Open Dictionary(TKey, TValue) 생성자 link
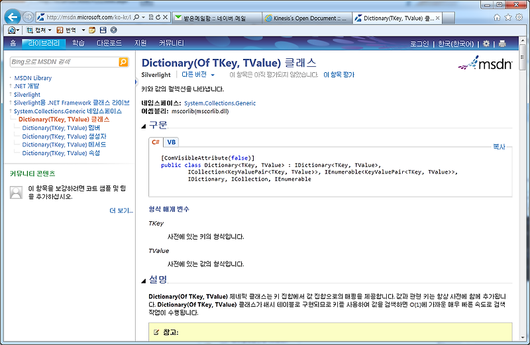Image resolution: width=530 pixels, height=345 pixels. click(x=64, y=136)
